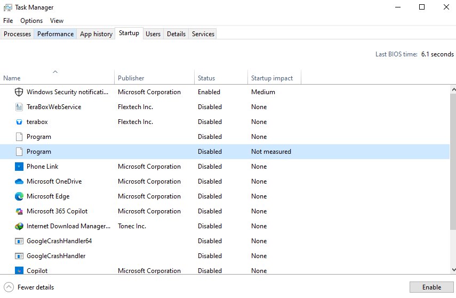Click the Microsoft OneDrive cloud icon
The height and width of the screenshot is (298, 456).
(x=19, y=181)
